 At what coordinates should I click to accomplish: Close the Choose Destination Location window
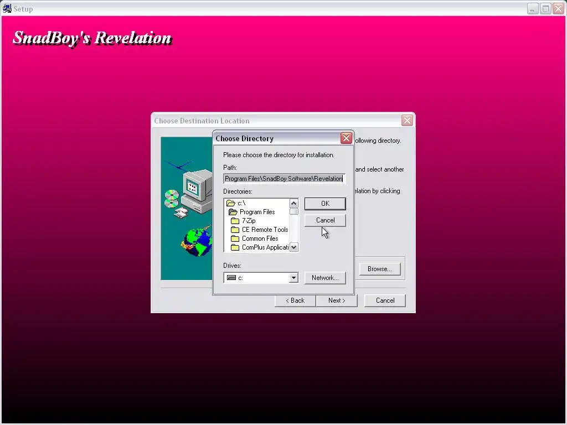tap(407, 120)
